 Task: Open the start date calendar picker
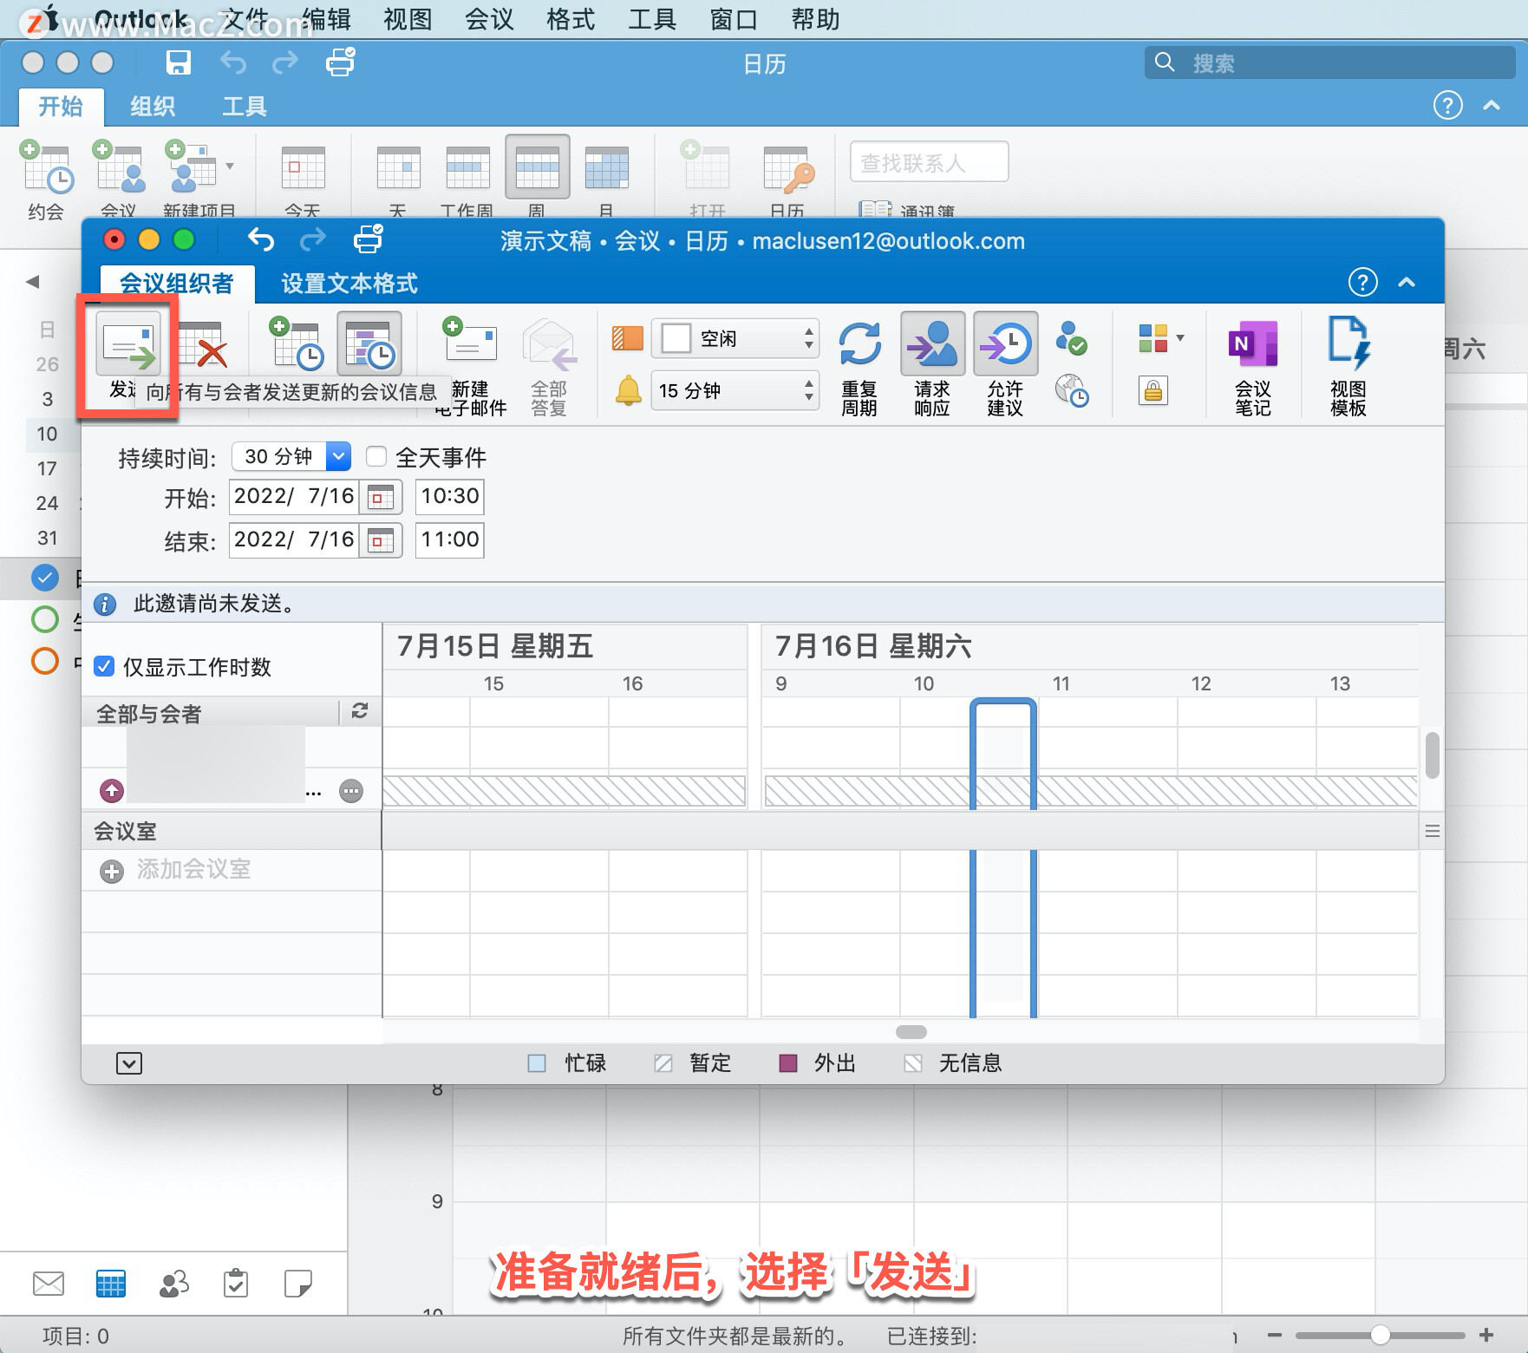click(380, 497)
